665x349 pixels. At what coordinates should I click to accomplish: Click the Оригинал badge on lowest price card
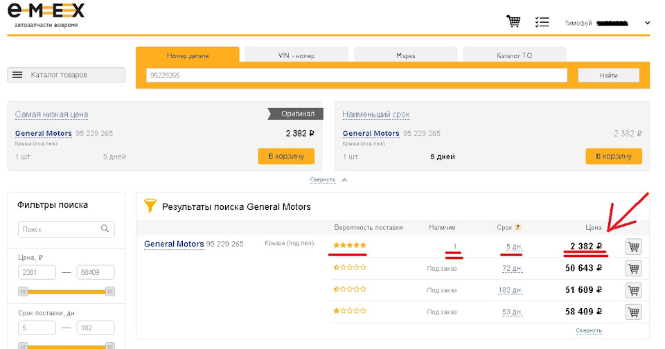pyautogui.click(x=296, y=114)
